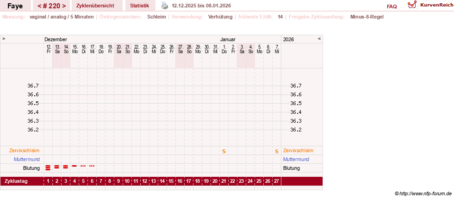The image size is (454, 199).
Task: Click the value vaginal / analog / 5 Minuten
Action: pos(62,17)
